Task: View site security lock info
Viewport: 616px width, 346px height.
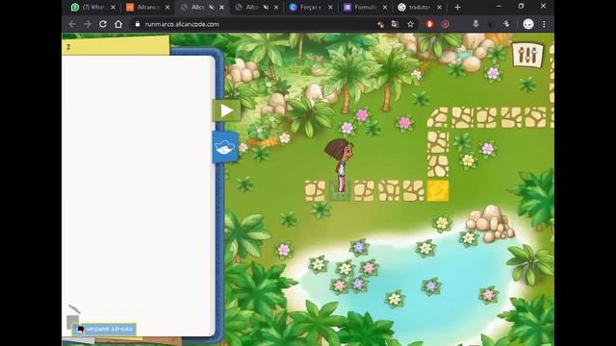Action: [x=138, y=24]
